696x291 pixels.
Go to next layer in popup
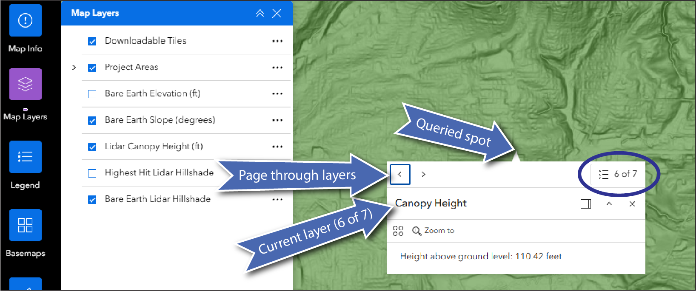(423, 174)
